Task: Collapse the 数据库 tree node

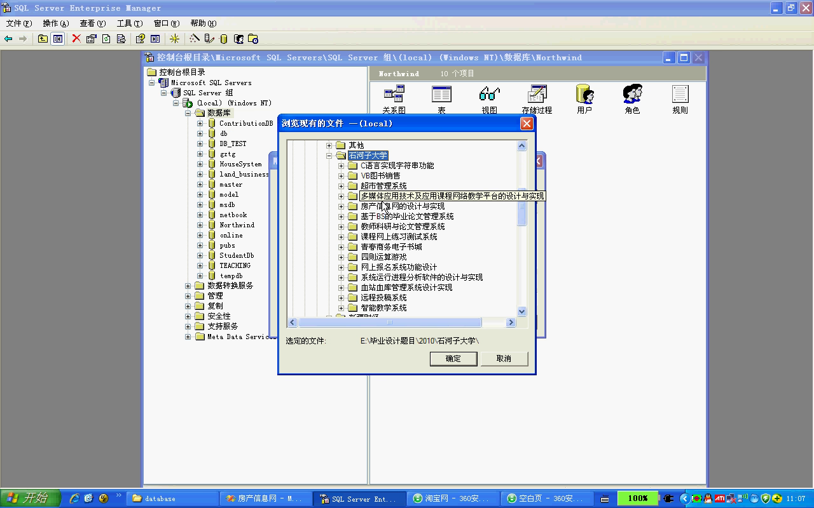Action: [188, 113]
